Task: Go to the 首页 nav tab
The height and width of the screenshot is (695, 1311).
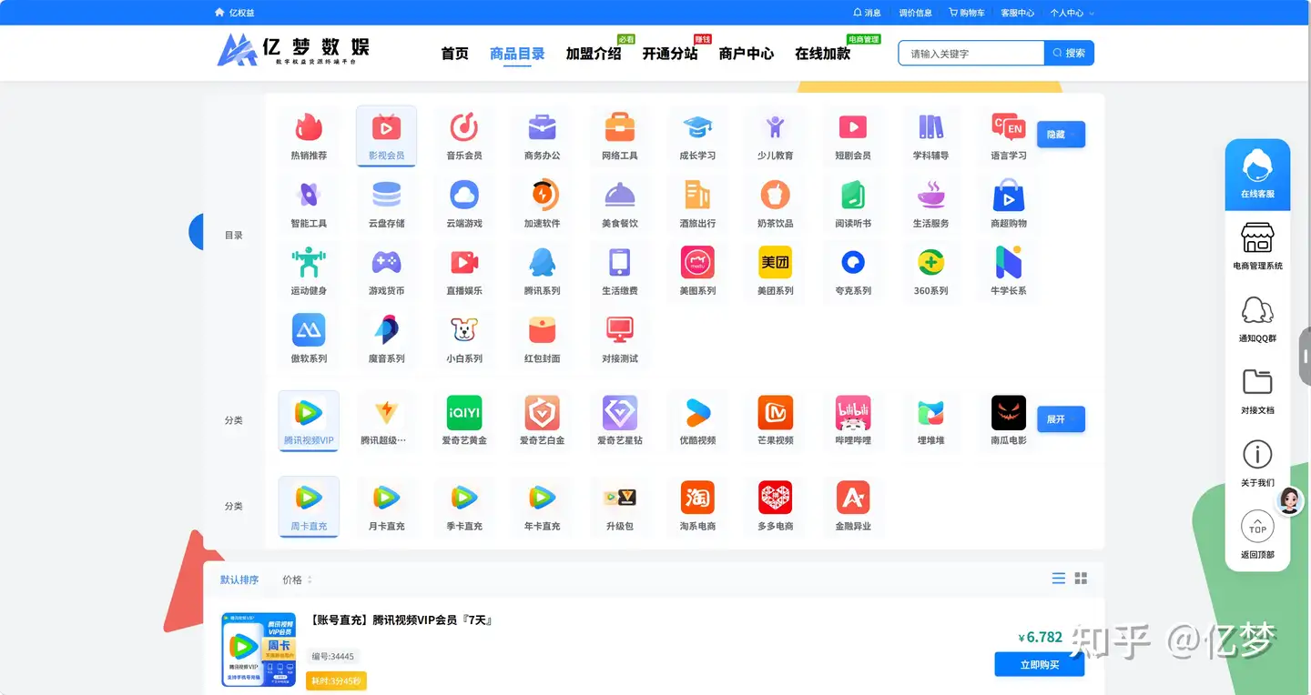Action: [454, 54]
